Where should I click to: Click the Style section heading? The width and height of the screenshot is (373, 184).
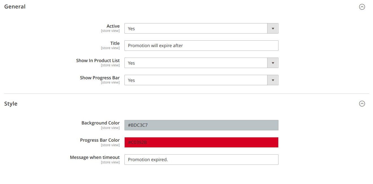[11, 104]
